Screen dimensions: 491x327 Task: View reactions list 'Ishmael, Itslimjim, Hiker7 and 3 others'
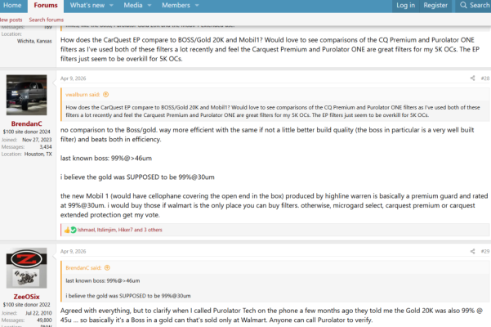[120, 230]
